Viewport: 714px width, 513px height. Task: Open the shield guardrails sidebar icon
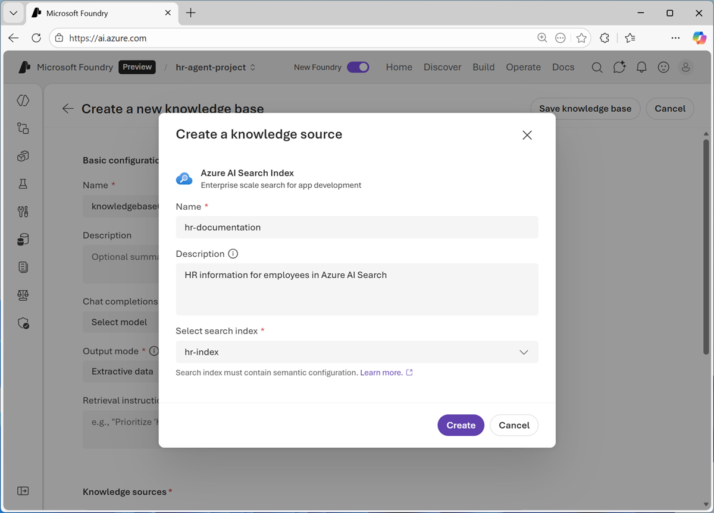pos(23,323)
